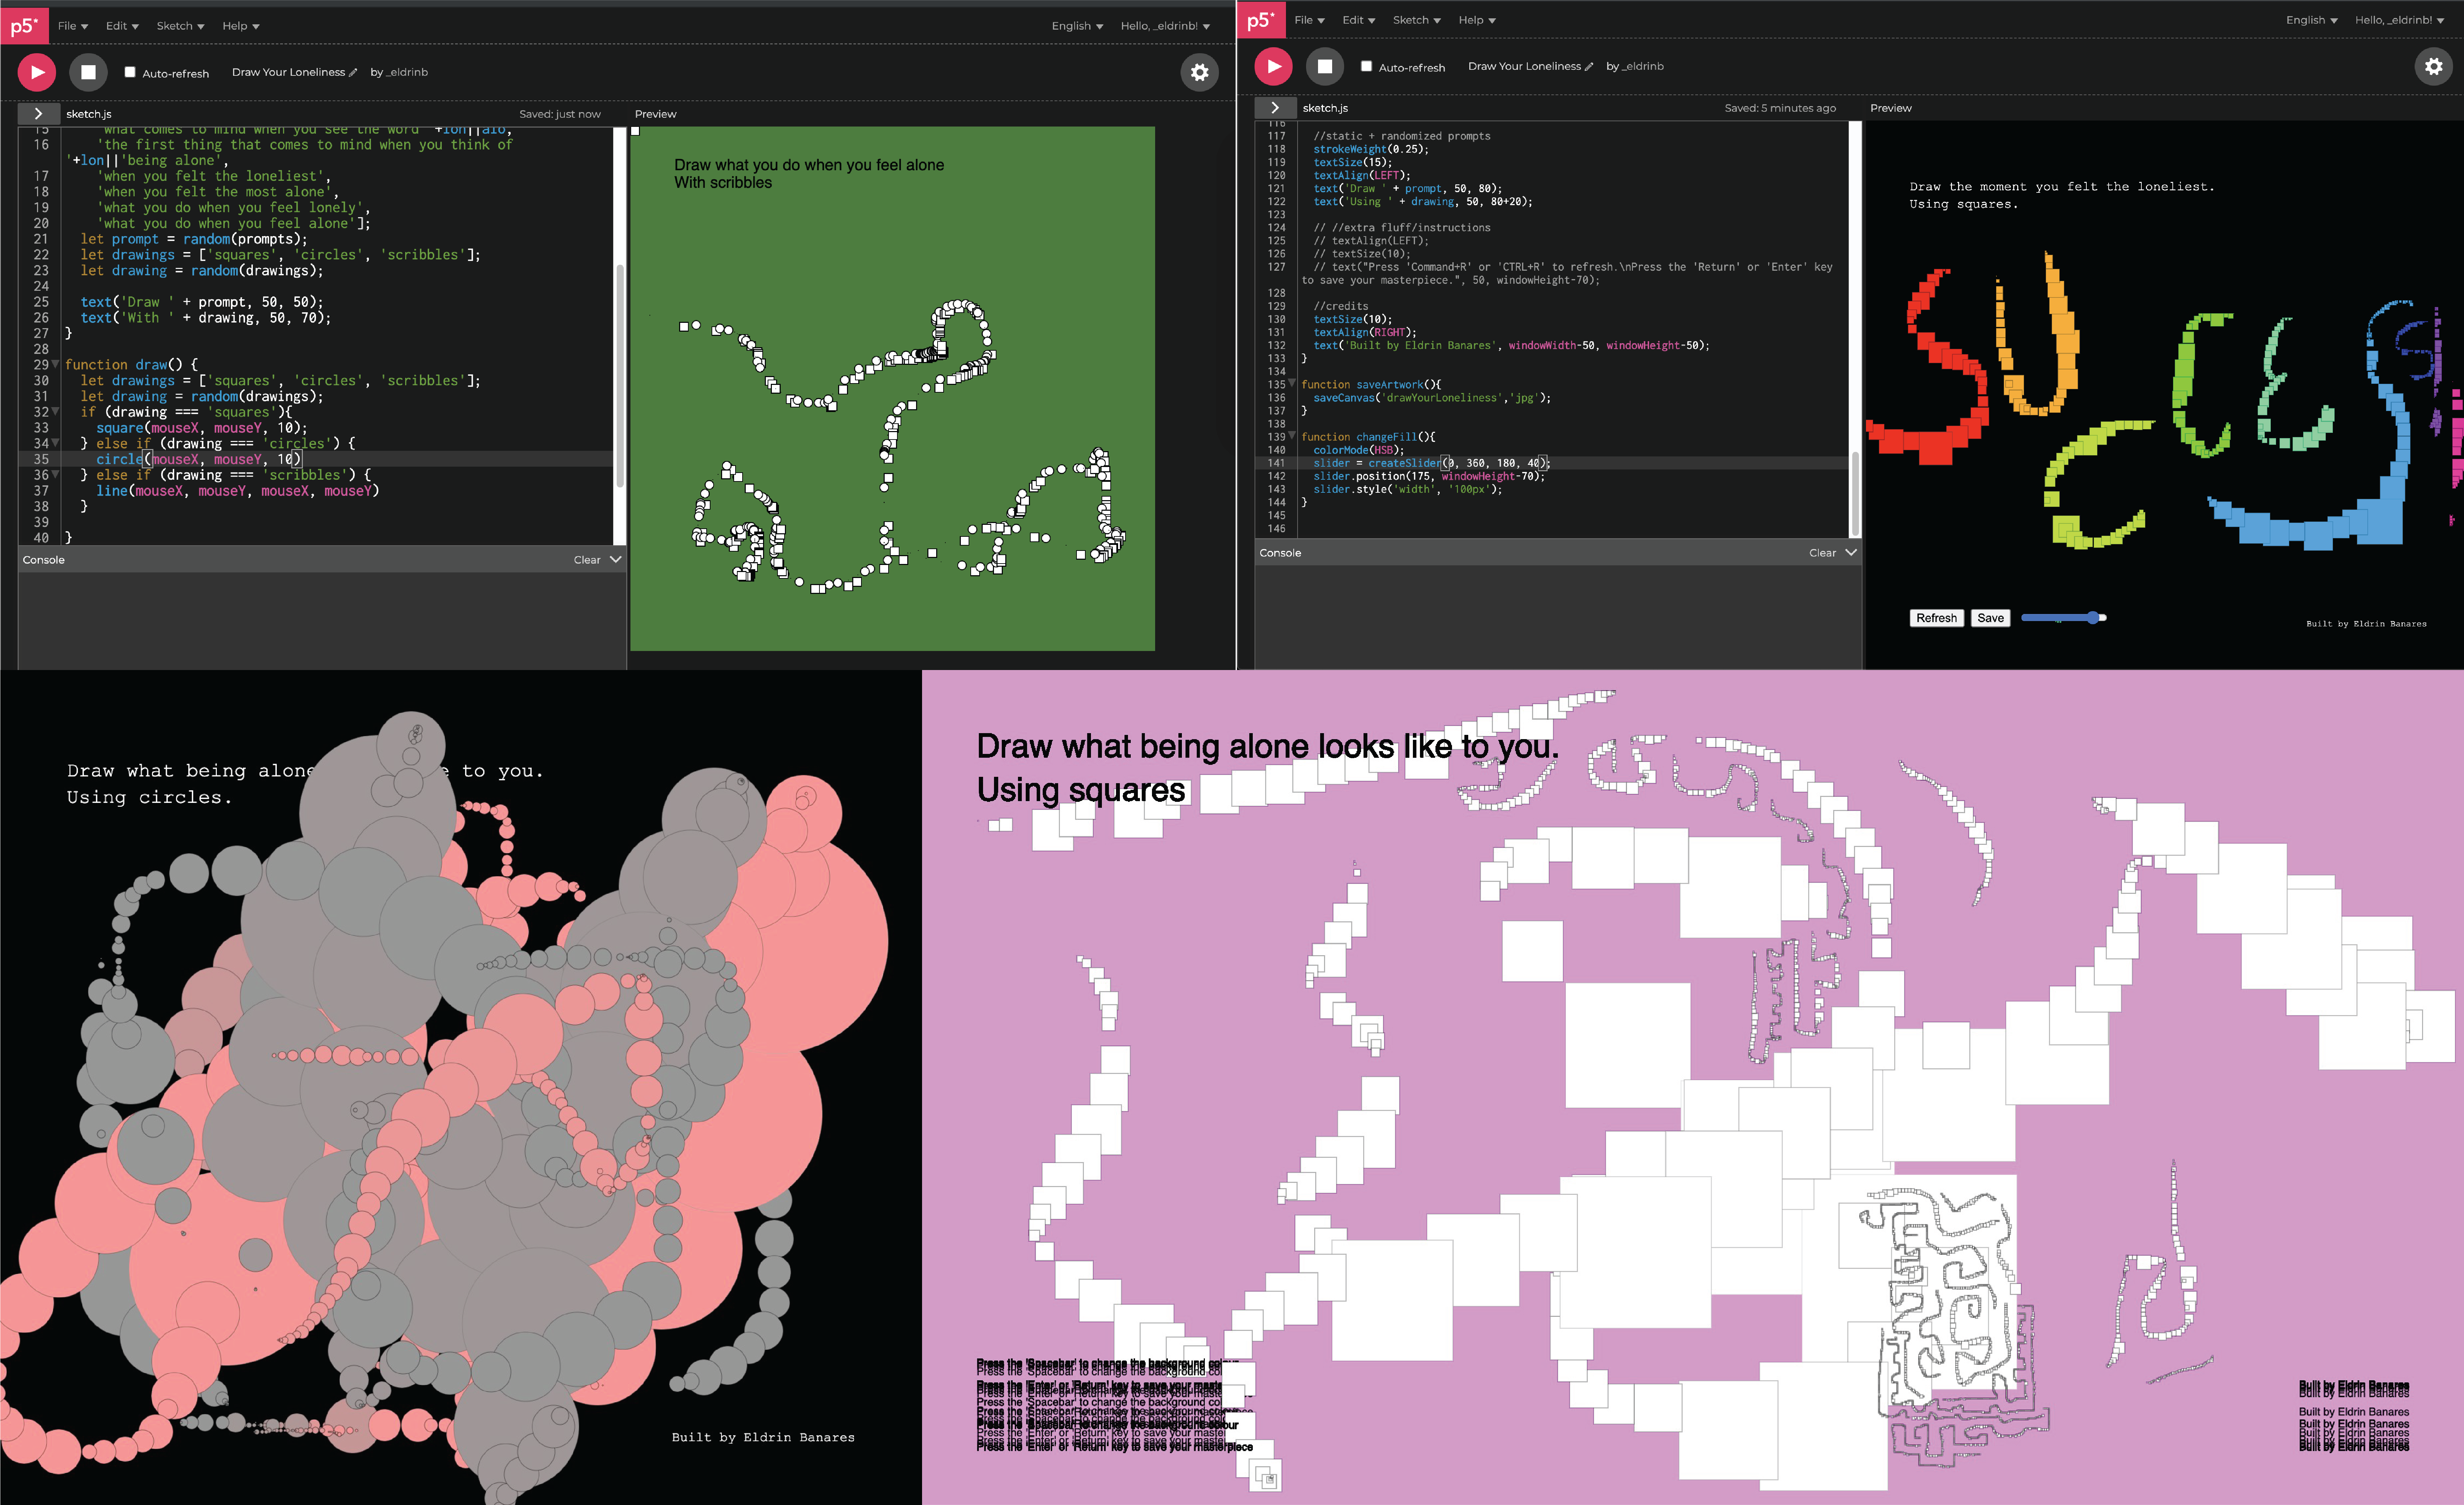Toggle Auto-refresh checkbox in left editor
2464x1505 pixels.
coord(130,72)
